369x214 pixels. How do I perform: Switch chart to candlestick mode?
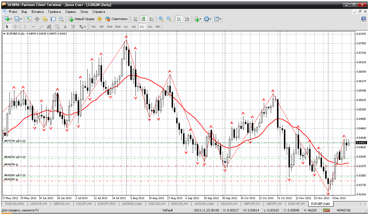coord(144,19)
